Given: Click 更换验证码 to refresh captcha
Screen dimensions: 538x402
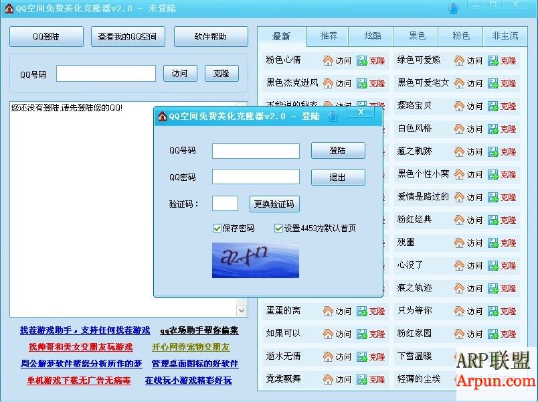Looking at the screenshot, I should click(274, 204).
